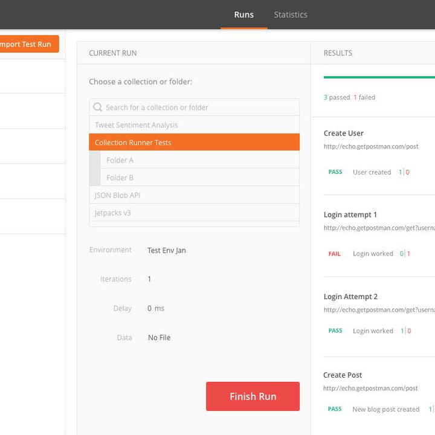Select the JSON Blob API collection
Image resolution: width=435 pixels, height=435 pixels.
(194, 195)
